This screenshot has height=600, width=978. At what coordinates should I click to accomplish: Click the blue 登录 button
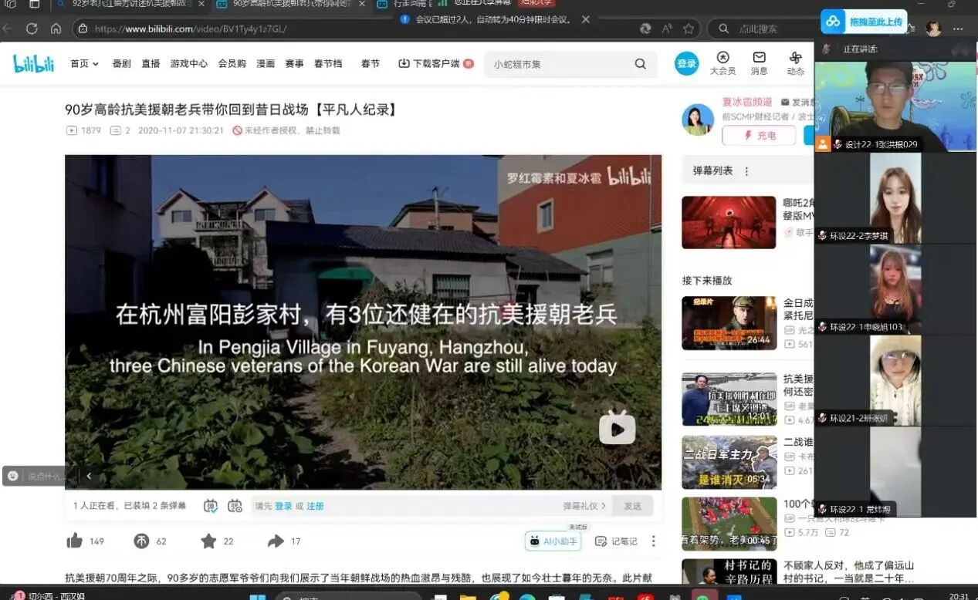[x=686, y=64]
